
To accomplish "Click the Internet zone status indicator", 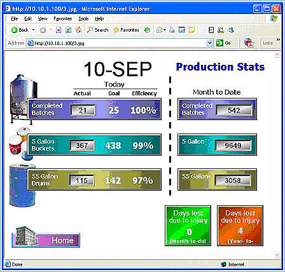I will 232,264.
